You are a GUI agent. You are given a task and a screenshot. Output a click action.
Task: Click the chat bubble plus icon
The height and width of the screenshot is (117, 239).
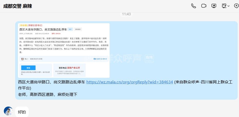pyautogui.click(x=236, y=6)
